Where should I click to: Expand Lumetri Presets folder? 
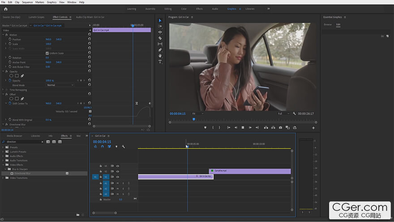pyautogui.click(x=3, y=152)
